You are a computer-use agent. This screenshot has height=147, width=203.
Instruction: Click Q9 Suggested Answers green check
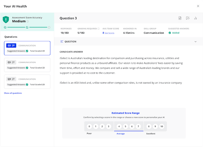(27, 84)
